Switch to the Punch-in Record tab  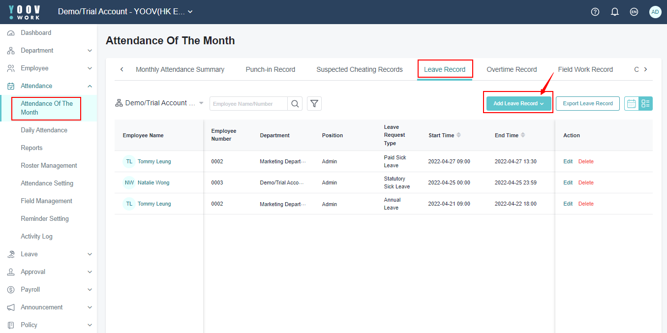[x=270, y=69]
